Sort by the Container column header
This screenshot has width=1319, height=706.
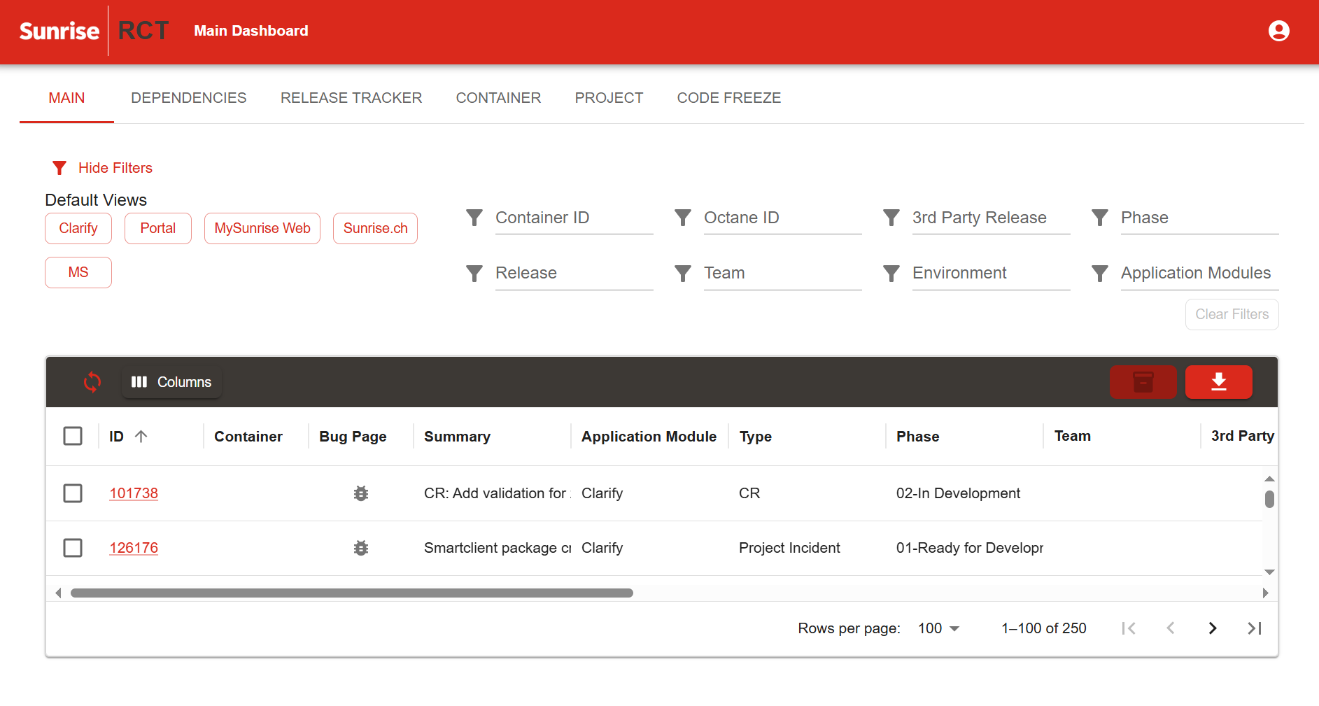[248, 437]
